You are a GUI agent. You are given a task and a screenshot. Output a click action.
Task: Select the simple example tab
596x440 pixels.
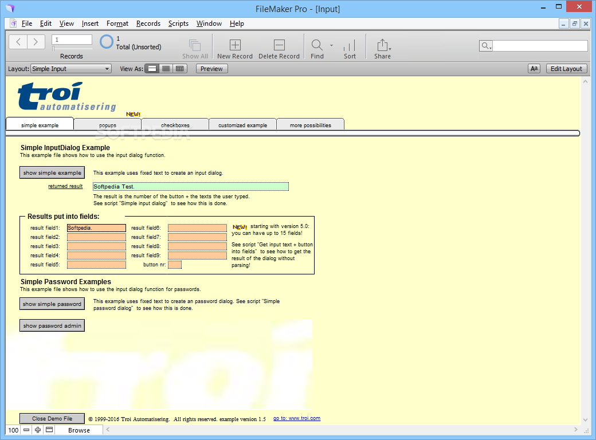coord(40,125)
